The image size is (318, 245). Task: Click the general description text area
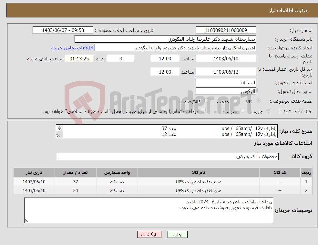(167, 131)
